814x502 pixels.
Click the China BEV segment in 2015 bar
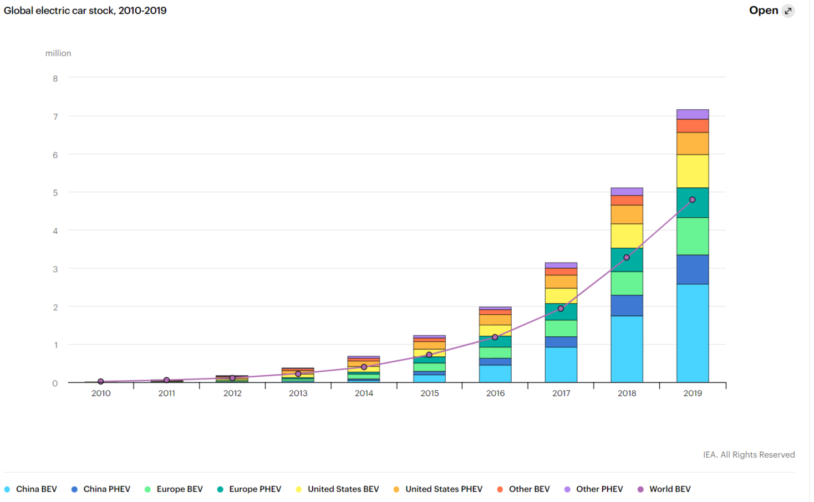click(x=430, y=378)
